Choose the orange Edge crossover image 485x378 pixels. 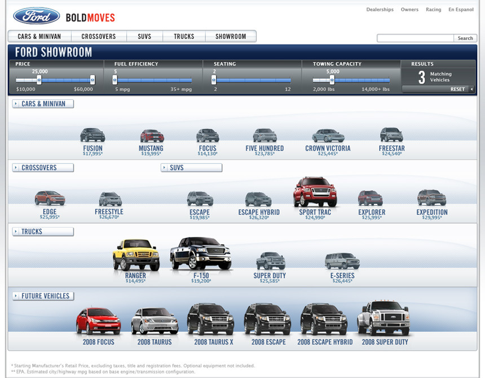(x=50, y=198)
